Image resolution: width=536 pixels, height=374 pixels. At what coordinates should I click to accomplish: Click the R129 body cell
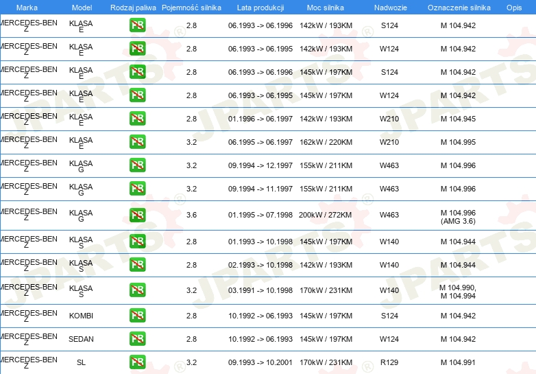[389, 362]
